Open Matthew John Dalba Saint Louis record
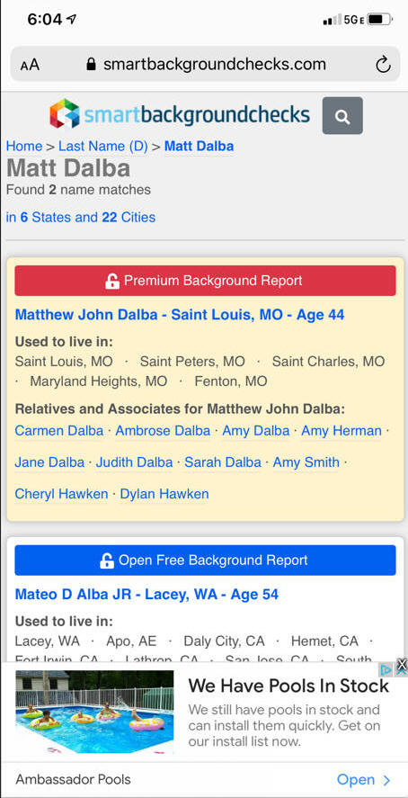This screenshot has width=408, height=798. [180, 315]
